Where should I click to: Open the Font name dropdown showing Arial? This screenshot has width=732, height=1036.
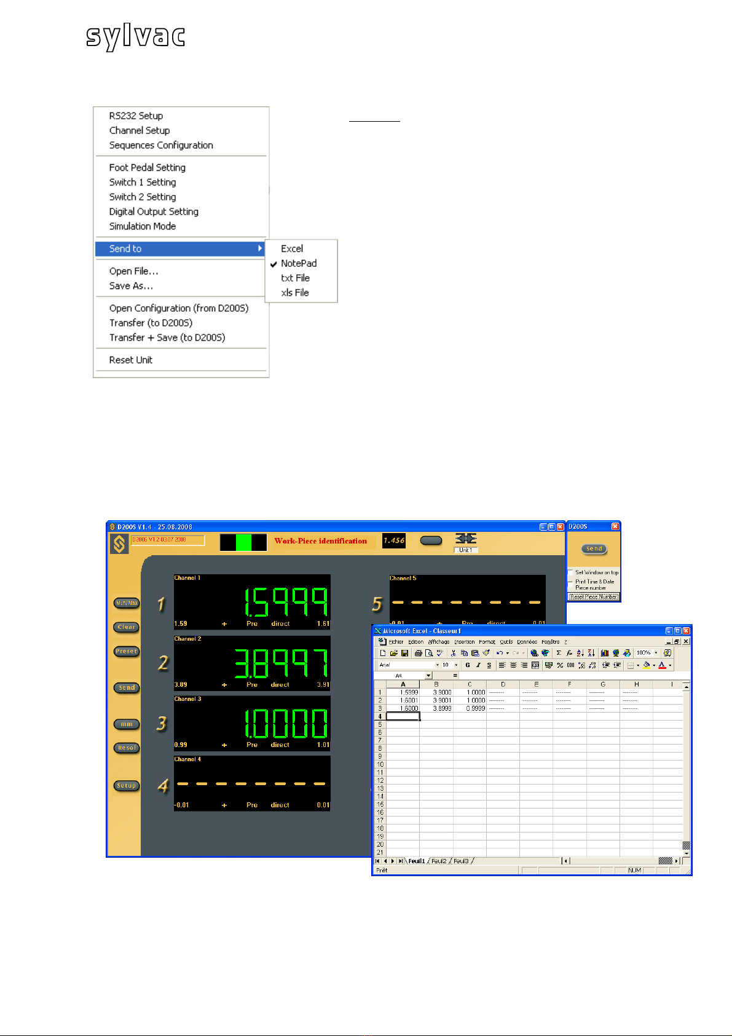coord(438,665)
